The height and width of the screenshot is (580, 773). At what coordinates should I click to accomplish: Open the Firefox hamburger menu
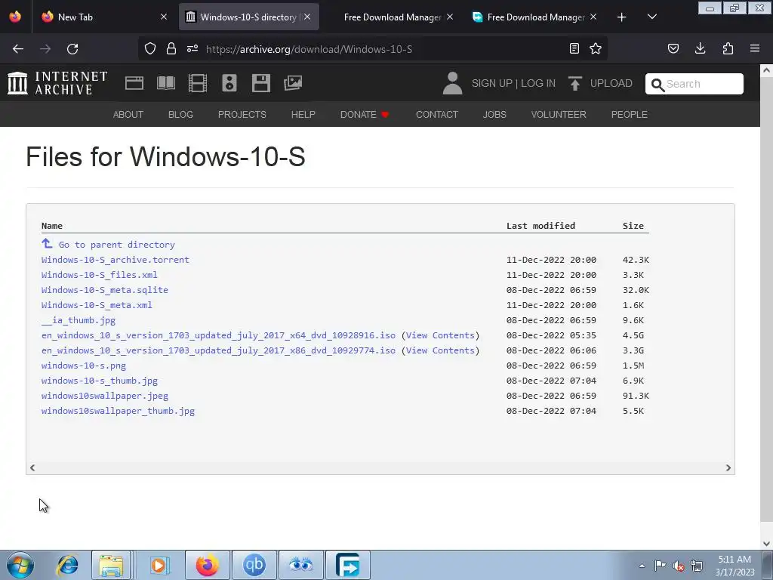tap(755, 48)
